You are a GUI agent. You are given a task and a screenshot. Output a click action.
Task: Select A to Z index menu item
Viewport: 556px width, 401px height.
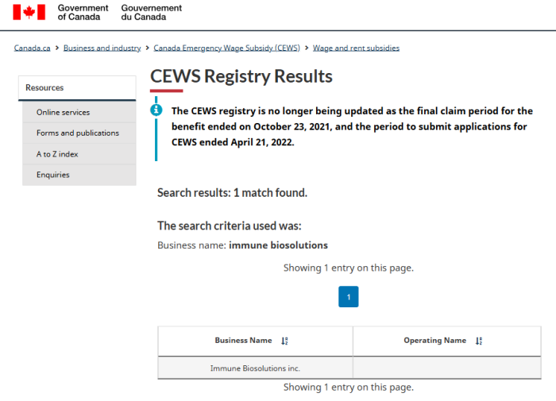tap(79, 154)
